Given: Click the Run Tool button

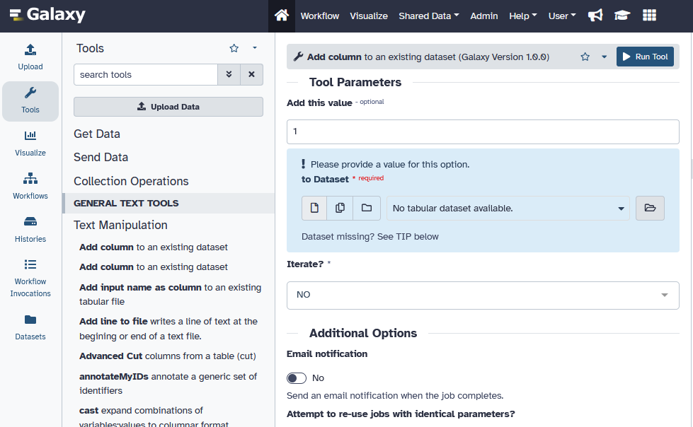Looking at the screenshot, I should click(x=645, y=56).
